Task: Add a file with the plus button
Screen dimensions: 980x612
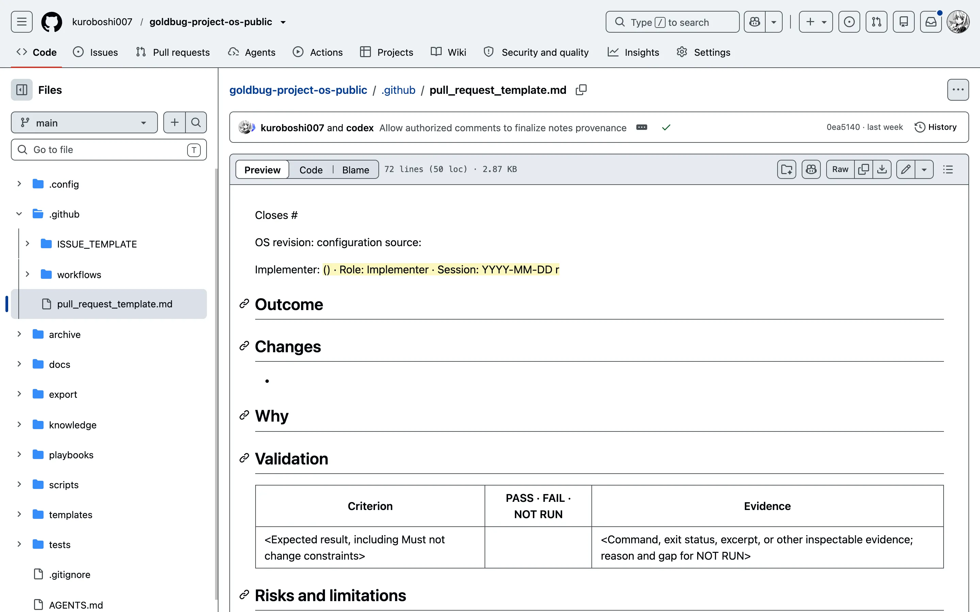Action: pyautogui.click(x=175, y=122)
